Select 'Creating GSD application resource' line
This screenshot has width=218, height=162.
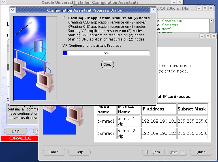107,22
